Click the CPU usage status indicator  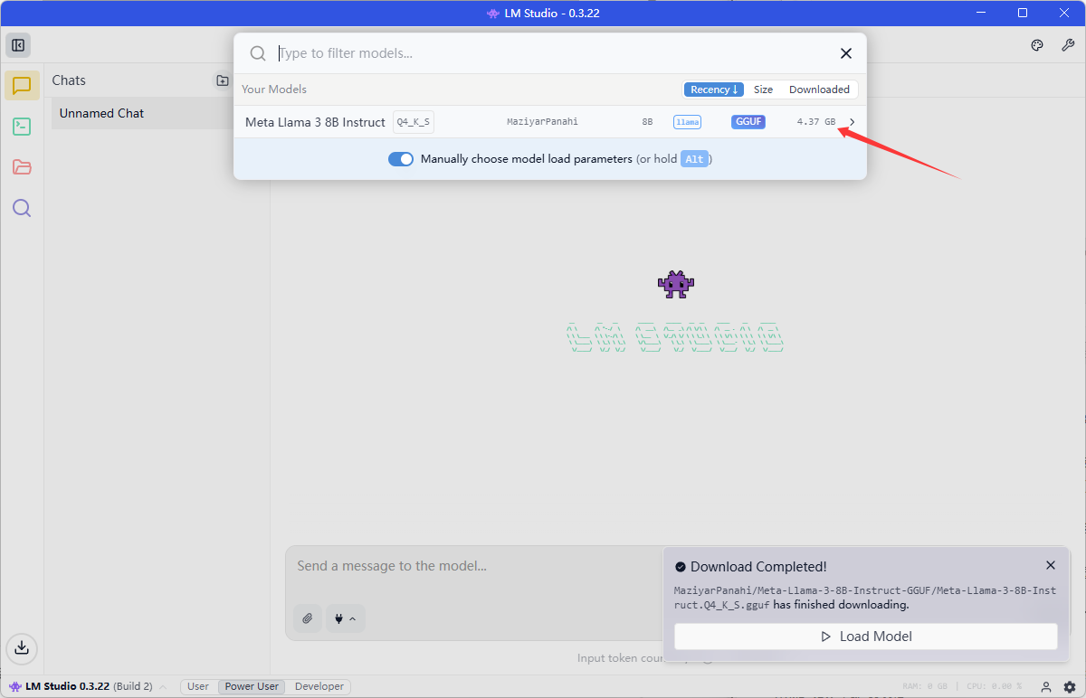[993, 687]
